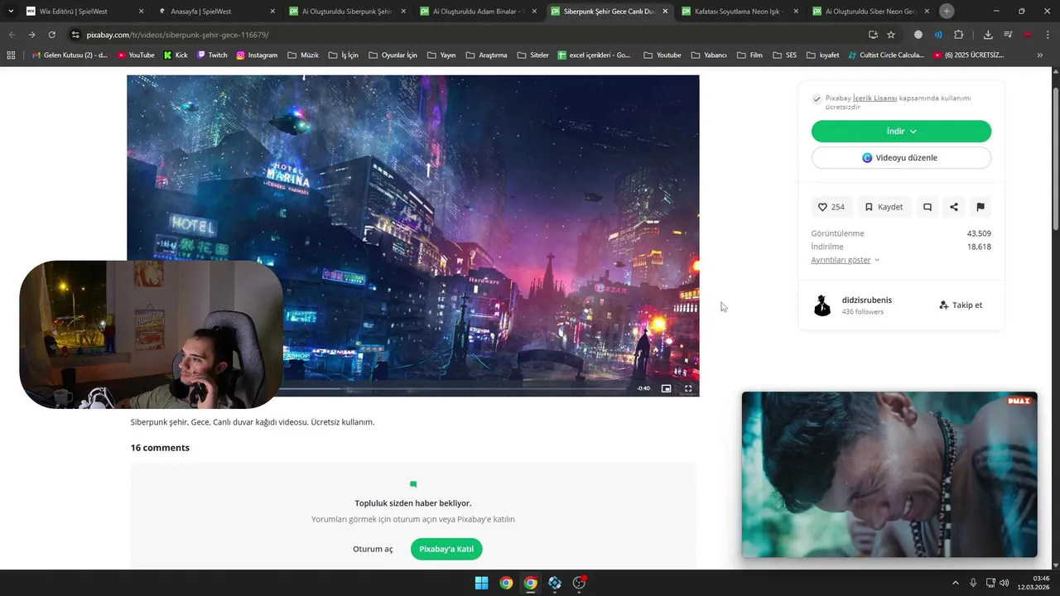Viewport: 1060px width, 596px height.
Task: Click the microphone tray icon
Action: coord(973,583)
